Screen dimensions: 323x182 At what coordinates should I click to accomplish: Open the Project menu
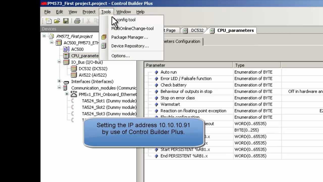[x=89, y=12]
